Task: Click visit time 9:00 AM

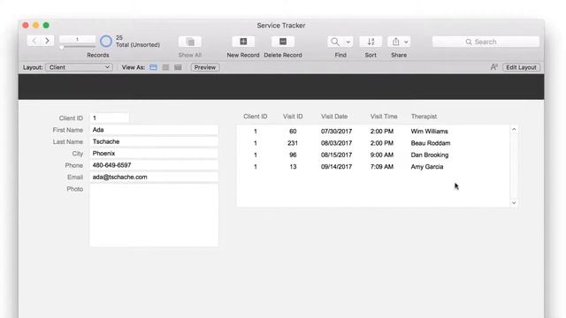Action: (382, 155)
